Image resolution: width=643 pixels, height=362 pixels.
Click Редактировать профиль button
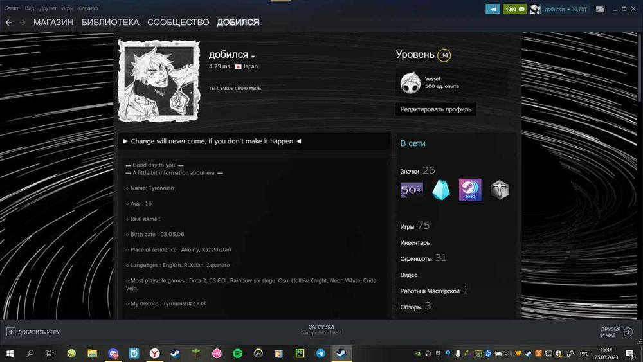coord(436,109)
